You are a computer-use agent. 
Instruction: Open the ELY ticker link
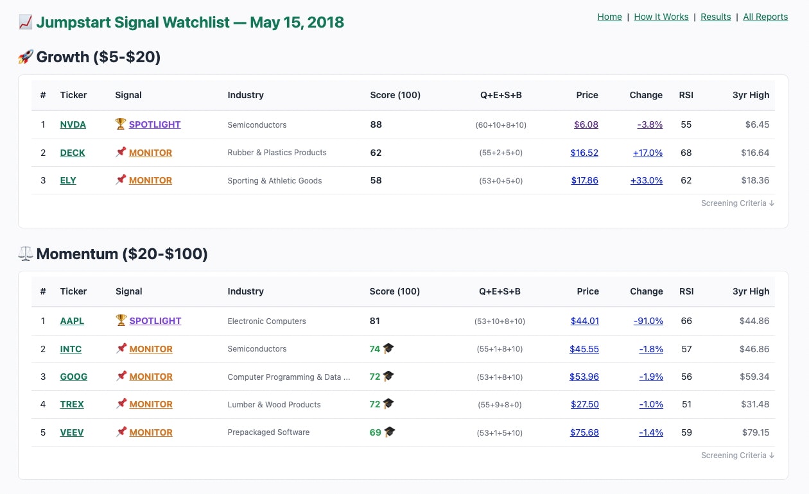[68, 180]
